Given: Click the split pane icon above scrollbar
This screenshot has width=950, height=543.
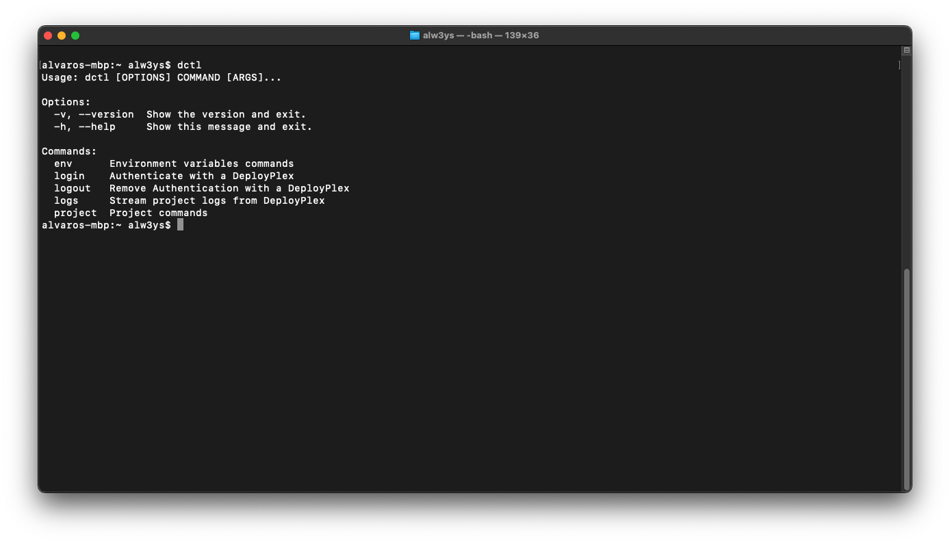Looking at the screenshot, I should [x=906, y=51].
